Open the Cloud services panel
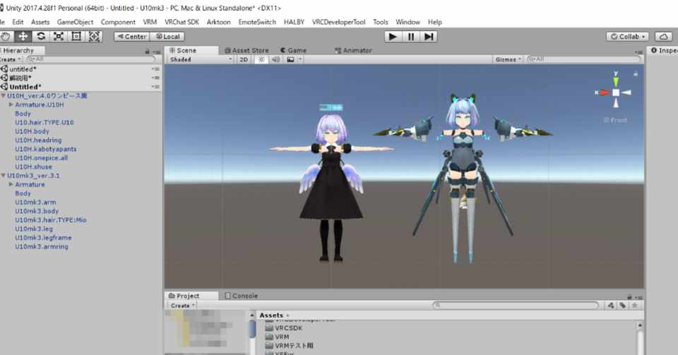 click(x=663, y=37)
